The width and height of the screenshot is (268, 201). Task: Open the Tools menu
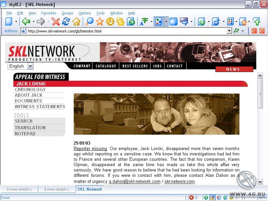pos(100,13)
